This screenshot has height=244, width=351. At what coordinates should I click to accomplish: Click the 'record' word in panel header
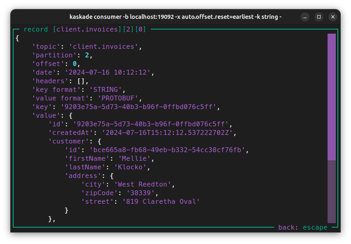click(36, 30)
